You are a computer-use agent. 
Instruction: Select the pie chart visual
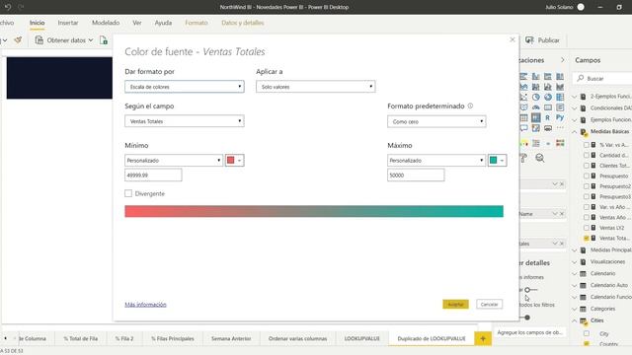[x=535, y=97]
